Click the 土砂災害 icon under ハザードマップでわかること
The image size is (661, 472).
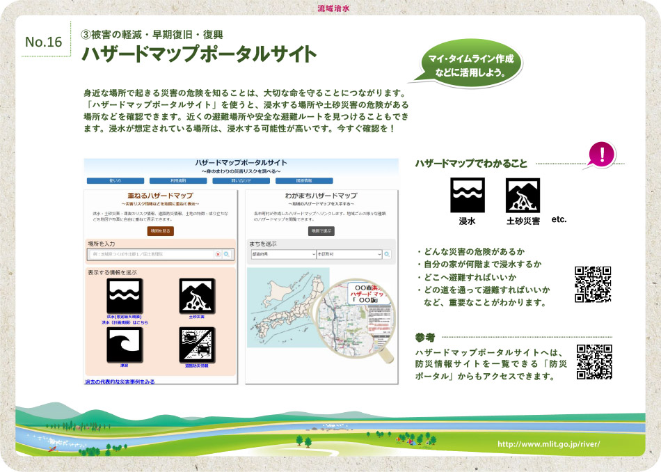pyautogui.click(x=523, y=195)
